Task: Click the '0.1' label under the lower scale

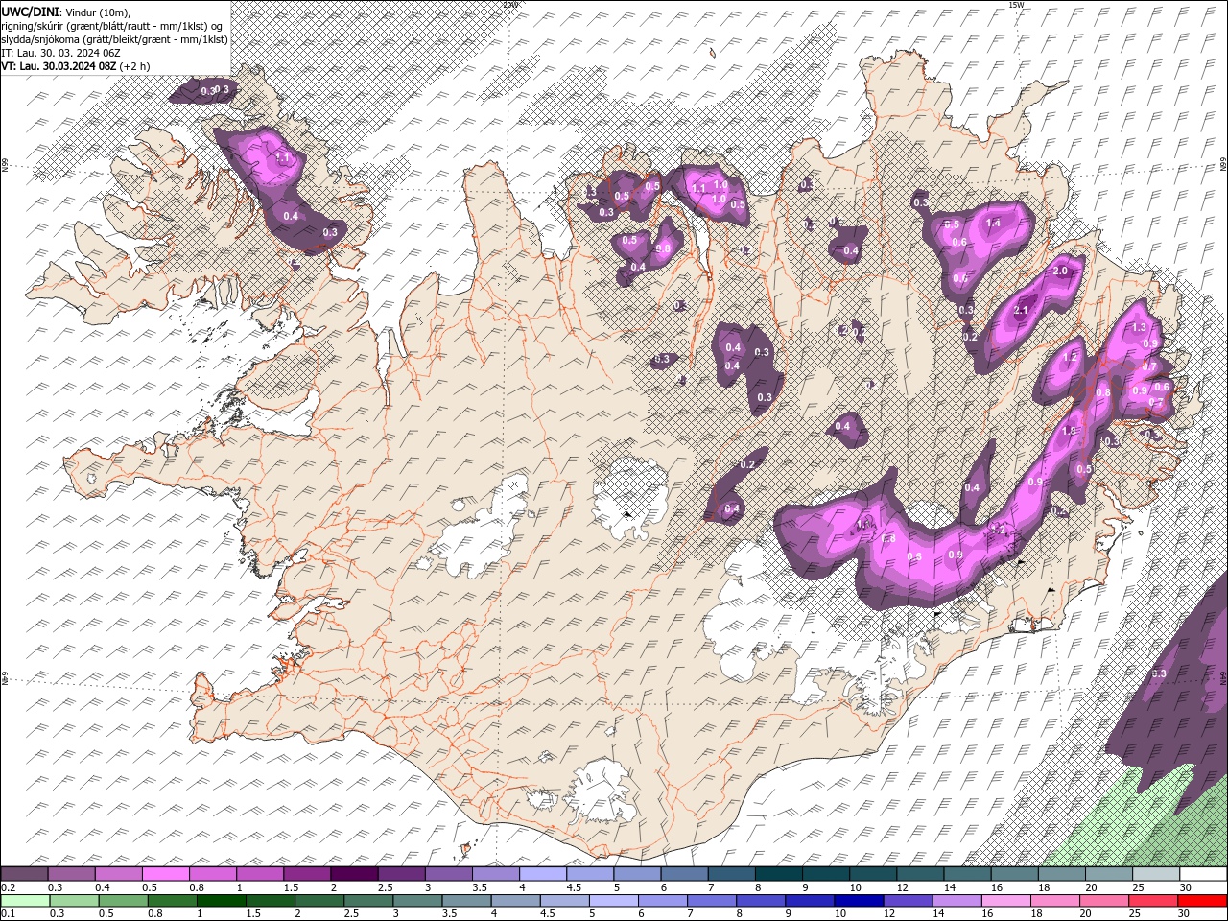Action: 8,914
